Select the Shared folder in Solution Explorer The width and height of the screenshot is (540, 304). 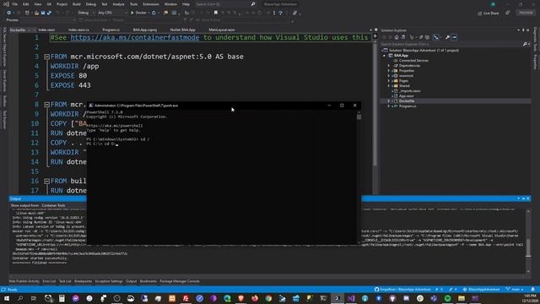point(404,86)
